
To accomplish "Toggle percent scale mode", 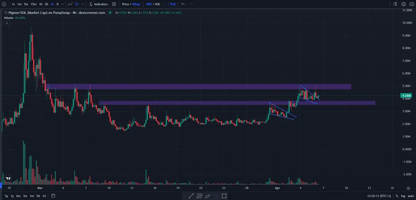I will click(x=397, y=196).
